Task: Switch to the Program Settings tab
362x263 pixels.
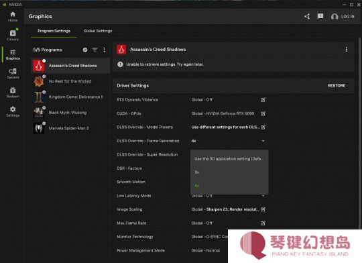Action: 54,31
